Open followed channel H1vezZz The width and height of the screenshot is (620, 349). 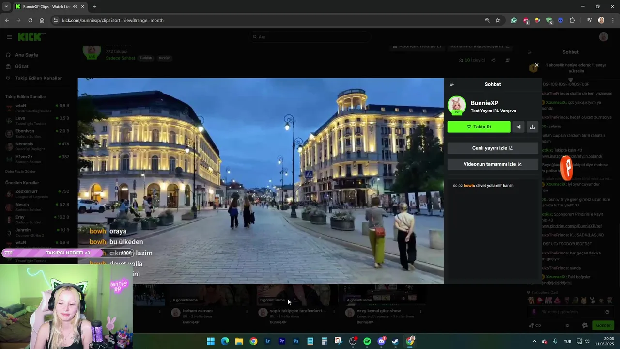pyautogui.click(x=38, y=159)
